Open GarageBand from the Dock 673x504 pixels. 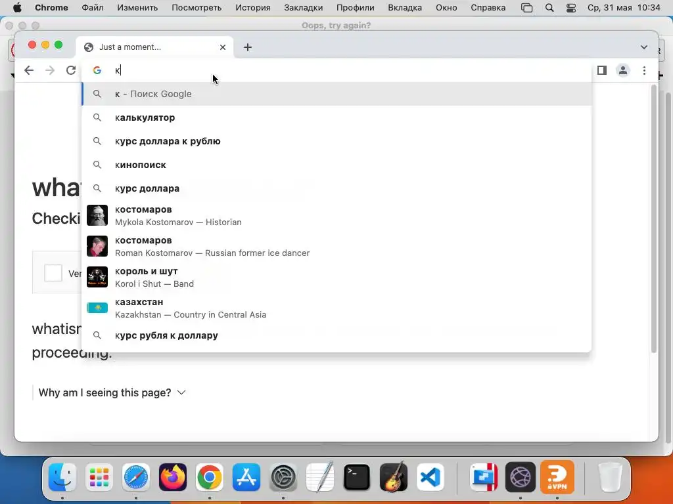click(394, 476)
